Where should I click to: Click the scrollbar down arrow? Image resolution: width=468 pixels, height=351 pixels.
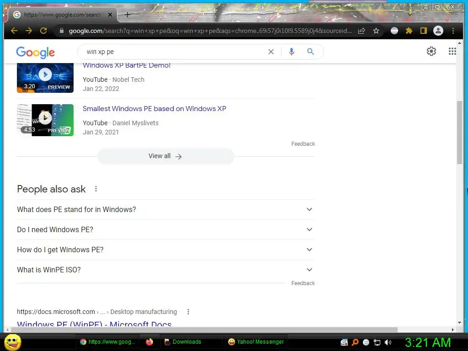point(459,323)
